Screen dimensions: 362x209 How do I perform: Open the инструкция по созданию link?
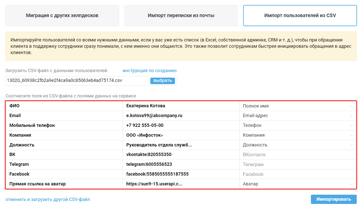(x=150, y=71)
